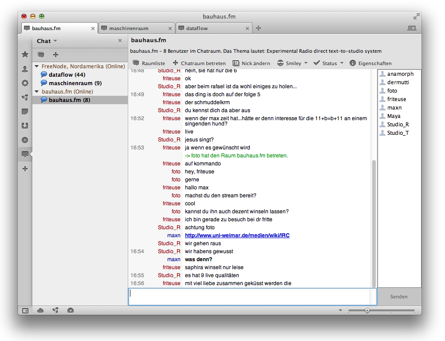The width and height of the screenshot is (445, 341).
Task: Collapse the bauhaus.fm (Online) server group
Action: tap(37, 91)
